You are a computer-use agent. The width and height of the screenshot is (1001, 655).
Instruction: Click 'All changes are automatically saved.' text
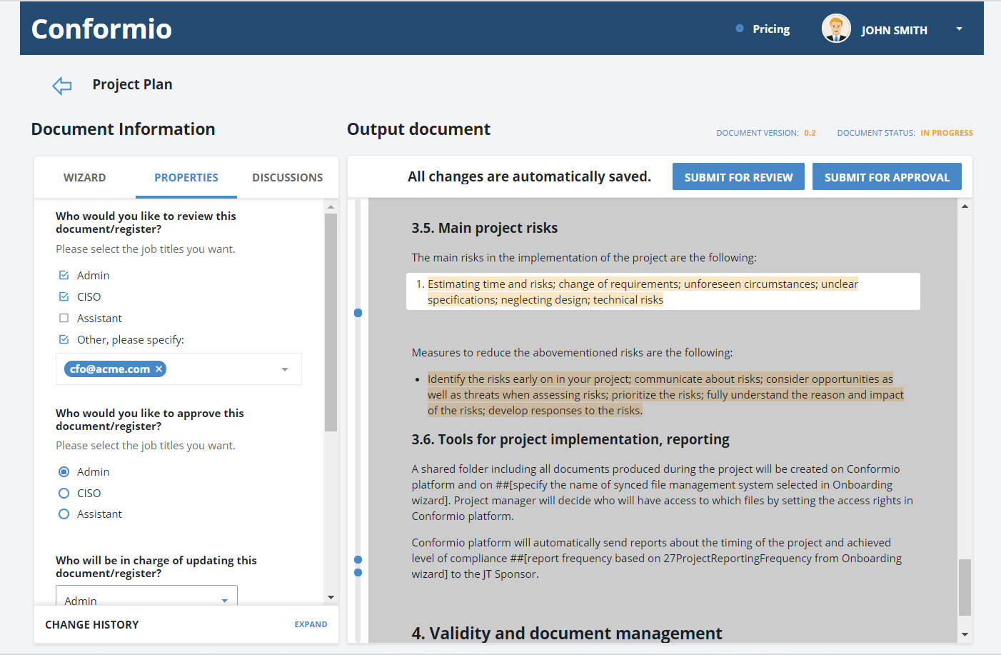point(529,176)
